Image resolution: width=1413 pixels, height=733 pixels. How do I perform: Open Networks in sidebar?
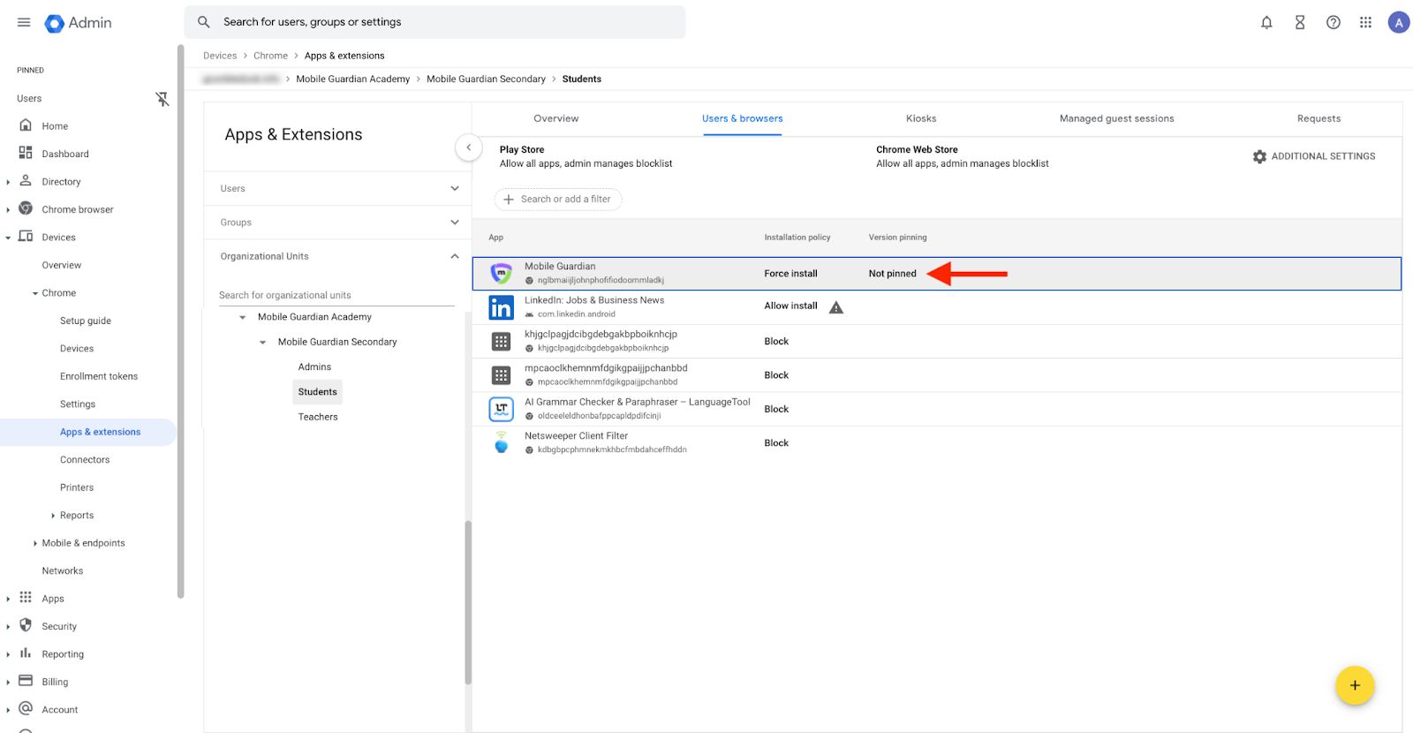[63, 571]
